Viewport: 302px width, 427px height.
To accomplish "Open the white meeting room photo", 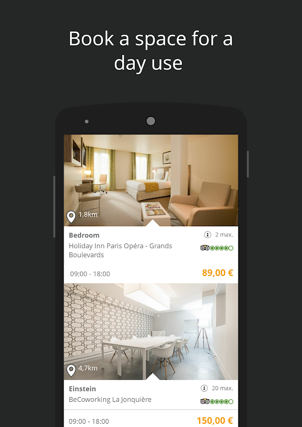I will pyautogui.click(x=151, y=331).
